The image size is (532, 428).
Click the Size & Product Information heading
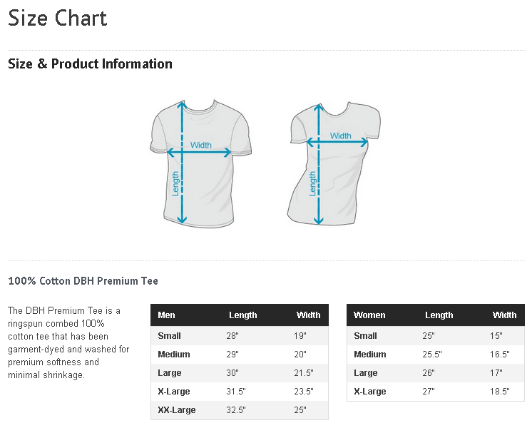point(90,64)
